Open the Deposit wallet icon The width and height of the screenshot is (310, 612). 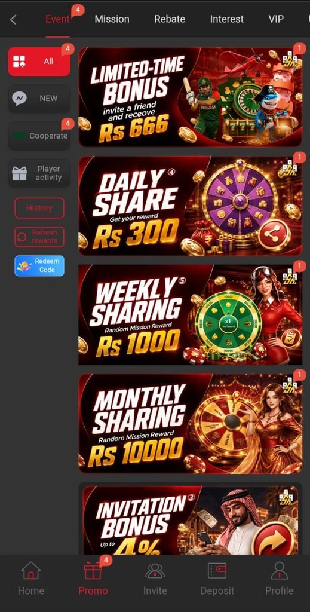pos(217,571)
